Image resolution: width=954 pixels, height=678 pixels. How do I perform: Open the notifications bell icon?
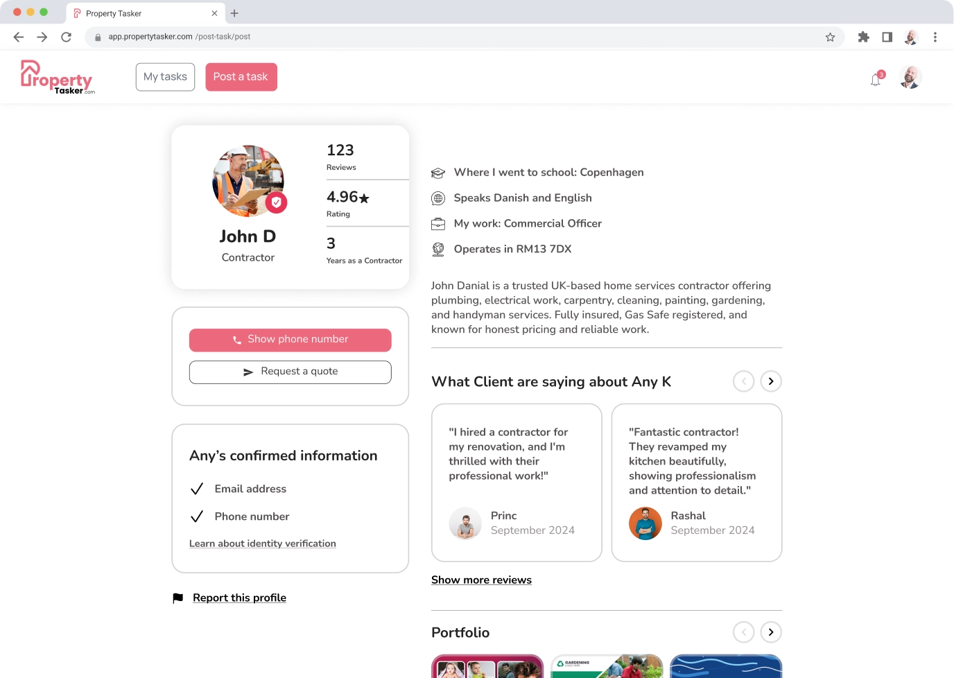[876, 80]
